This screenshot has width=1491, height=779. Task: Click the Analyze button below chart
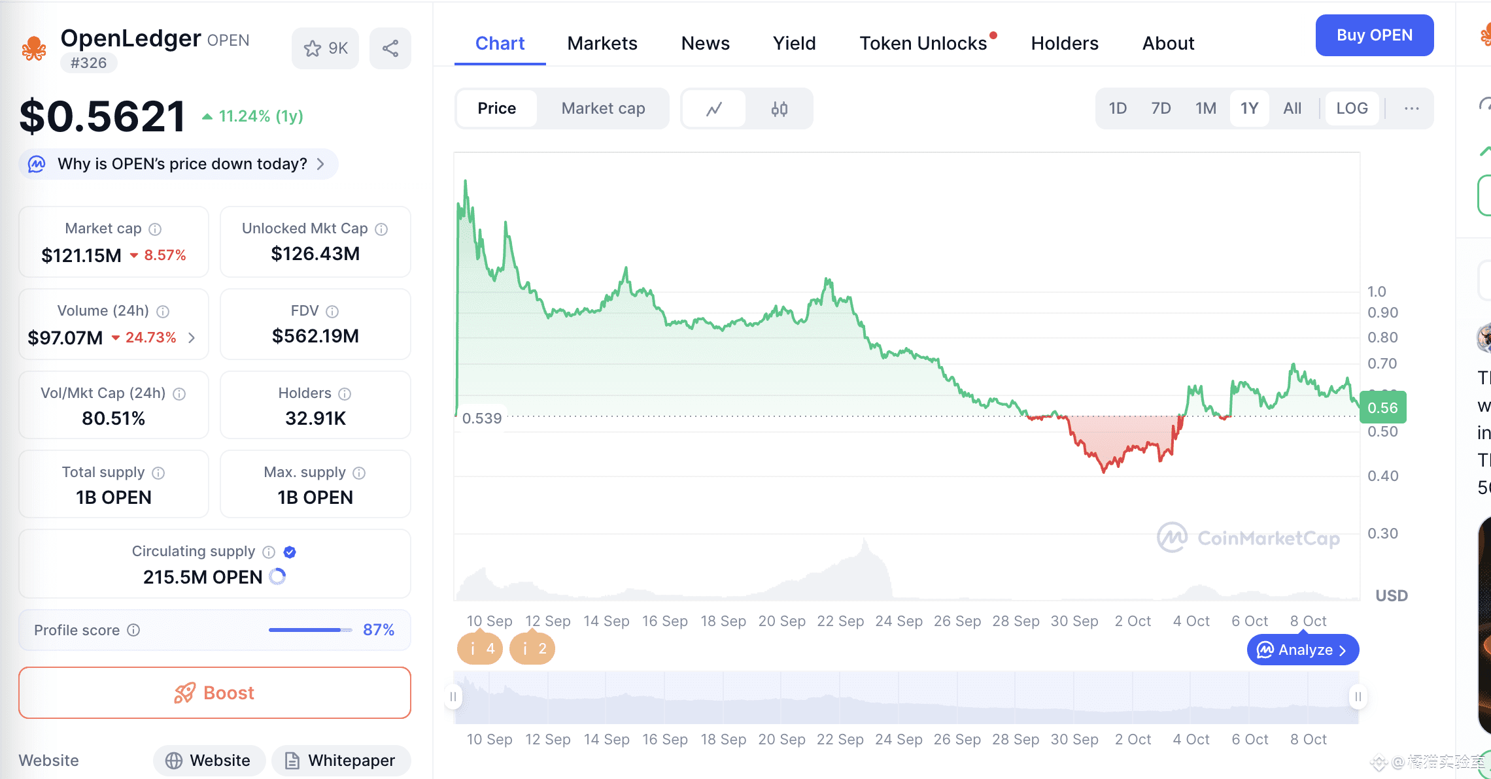[x=1303, y=650]
